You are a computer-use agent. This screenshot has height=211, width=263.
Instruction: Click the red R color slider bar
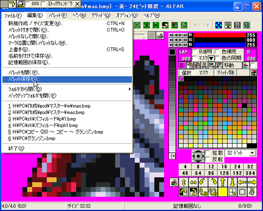[x=219, y=35]
